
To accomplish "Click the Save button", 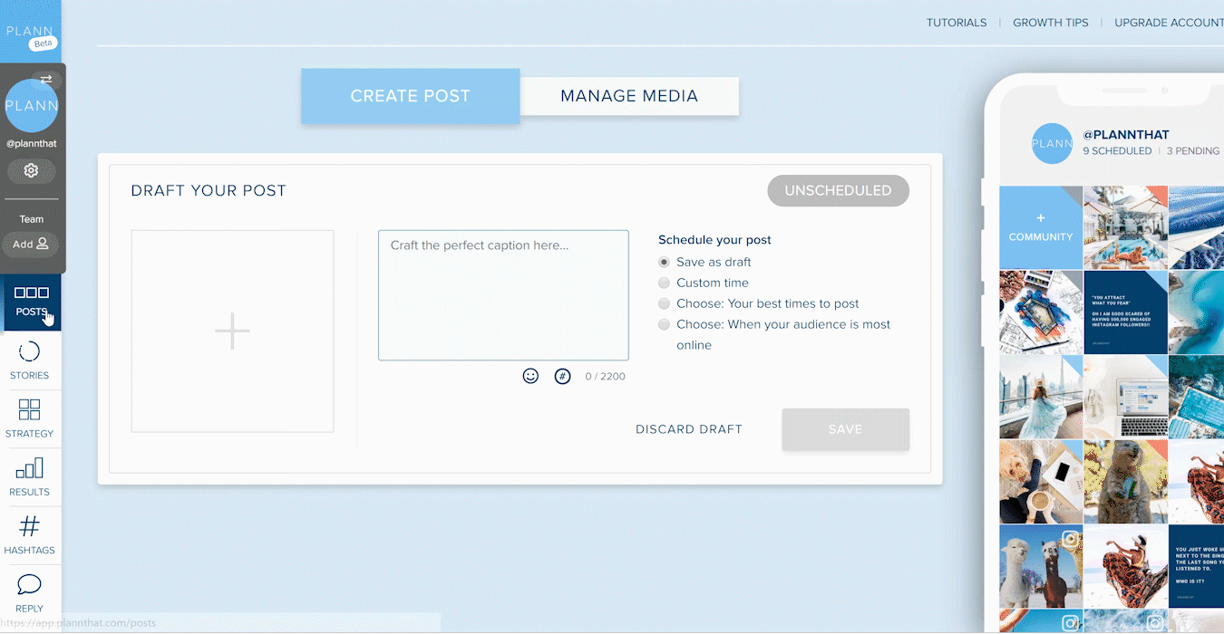I will [x=845, y=429].
